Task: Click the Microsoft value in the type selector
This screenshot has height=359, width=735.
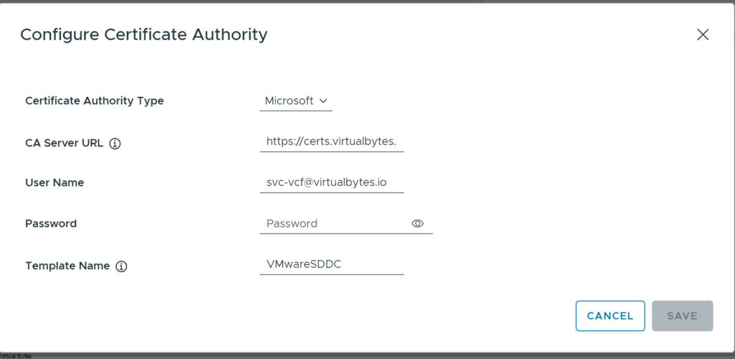Action: tap(289, 101)
